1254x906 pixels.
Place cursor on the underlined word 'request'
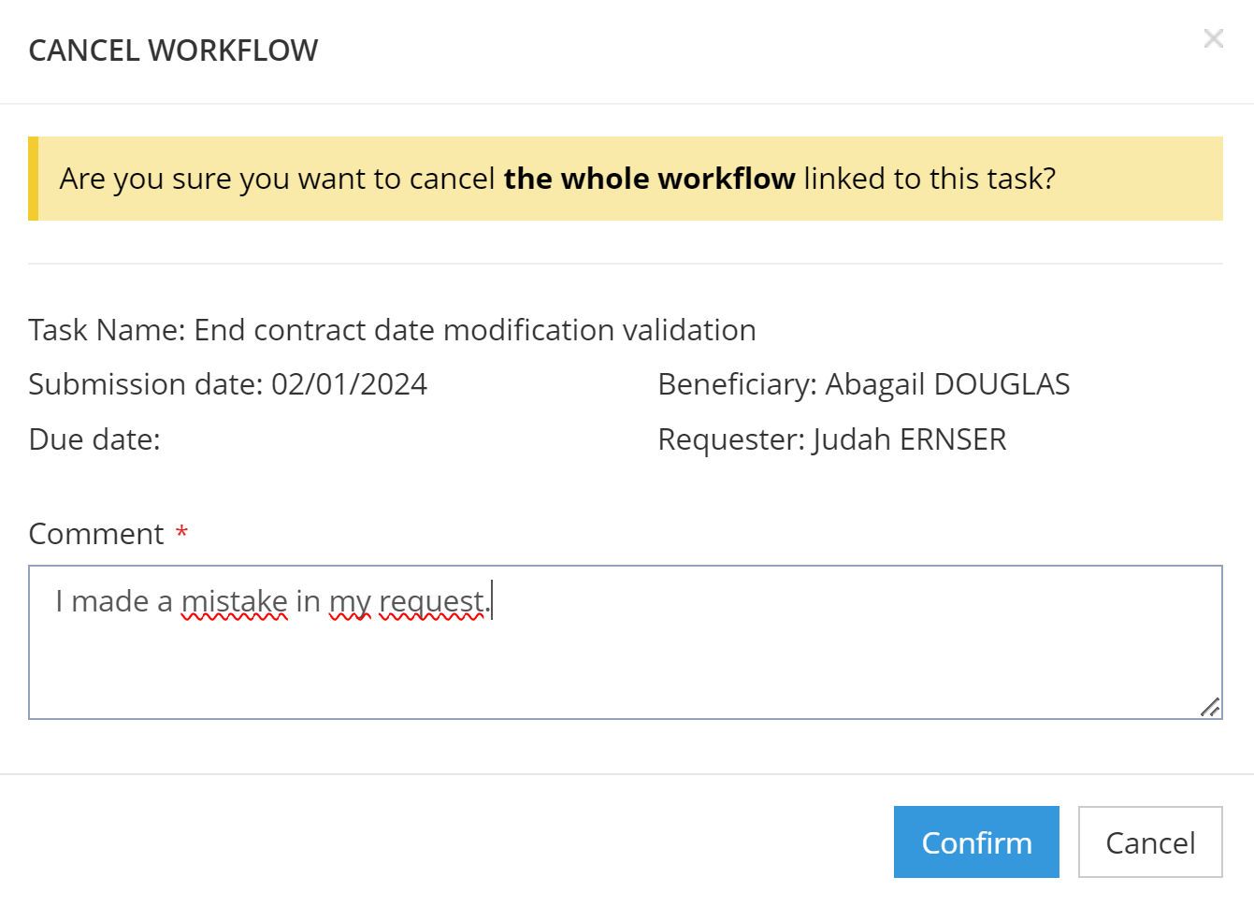click(431, 601)
